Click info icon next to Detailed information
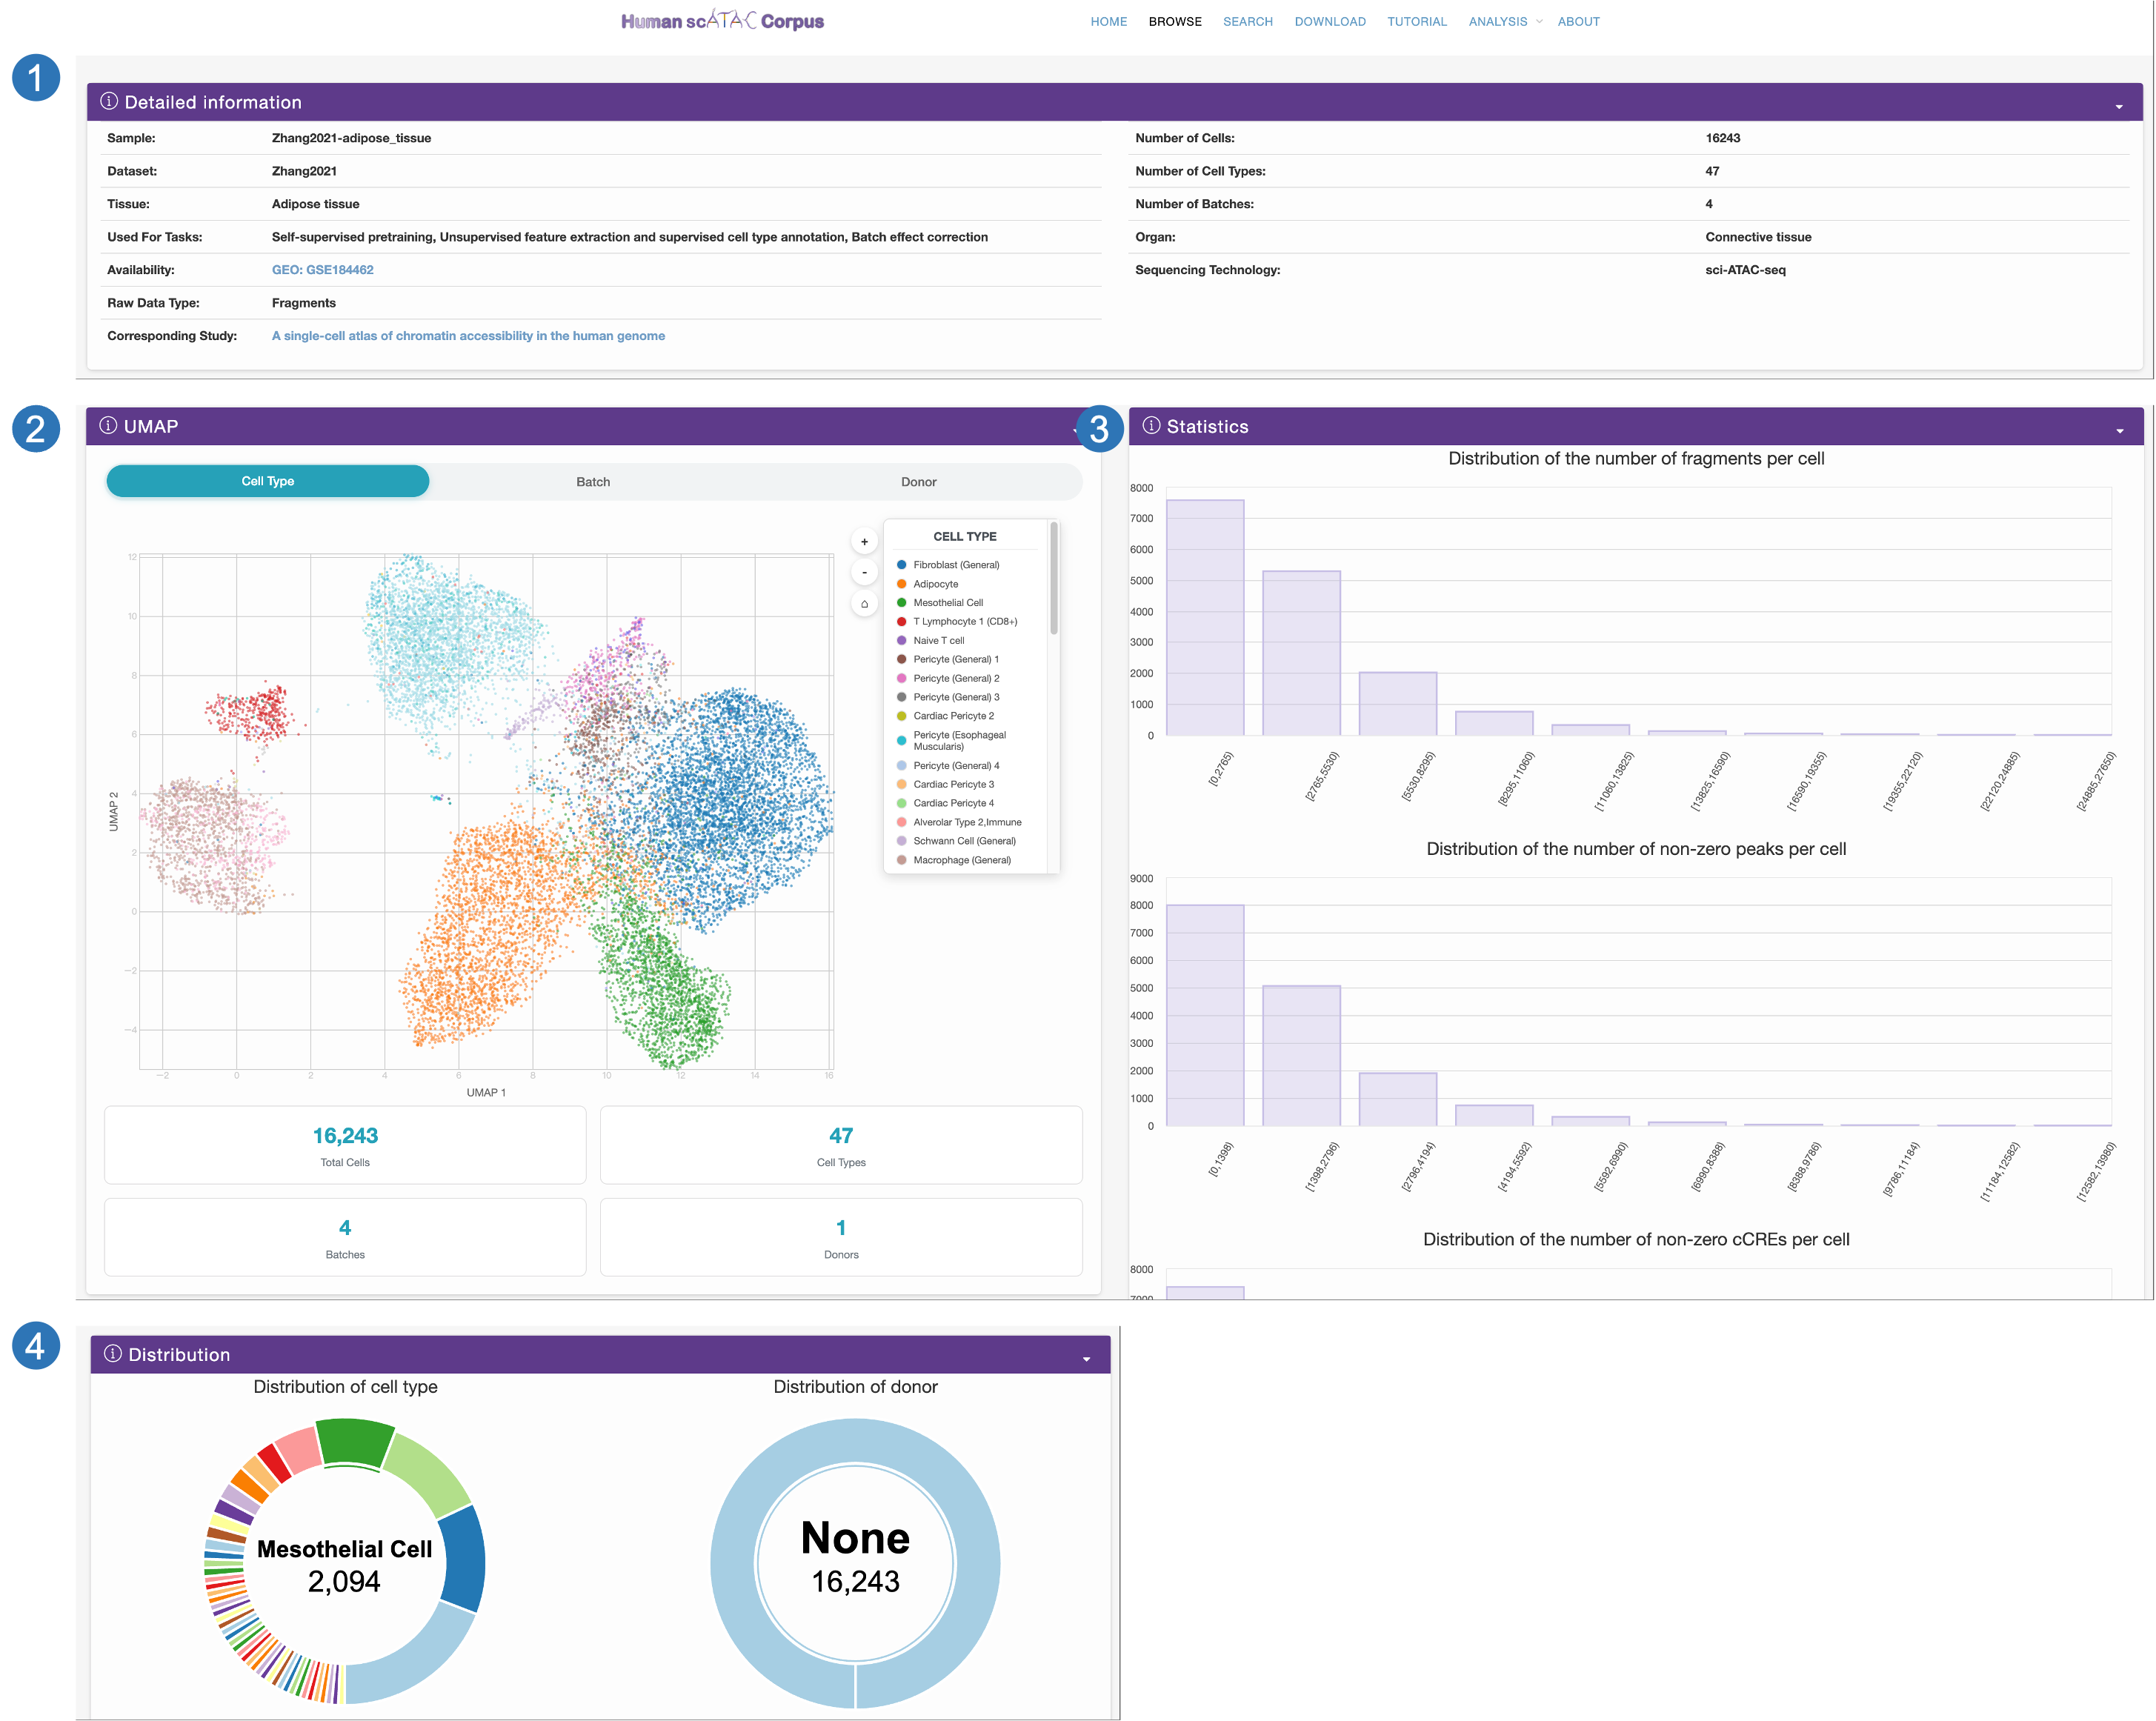Viewport: 2156px width, 1721px height. pos(109,102)
